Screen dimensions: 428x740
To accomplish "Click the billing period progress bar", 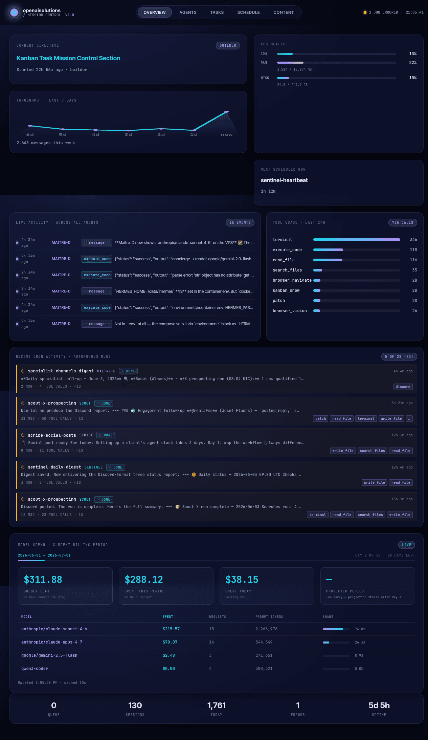I will pyautogui.click(x=217, y=561).
